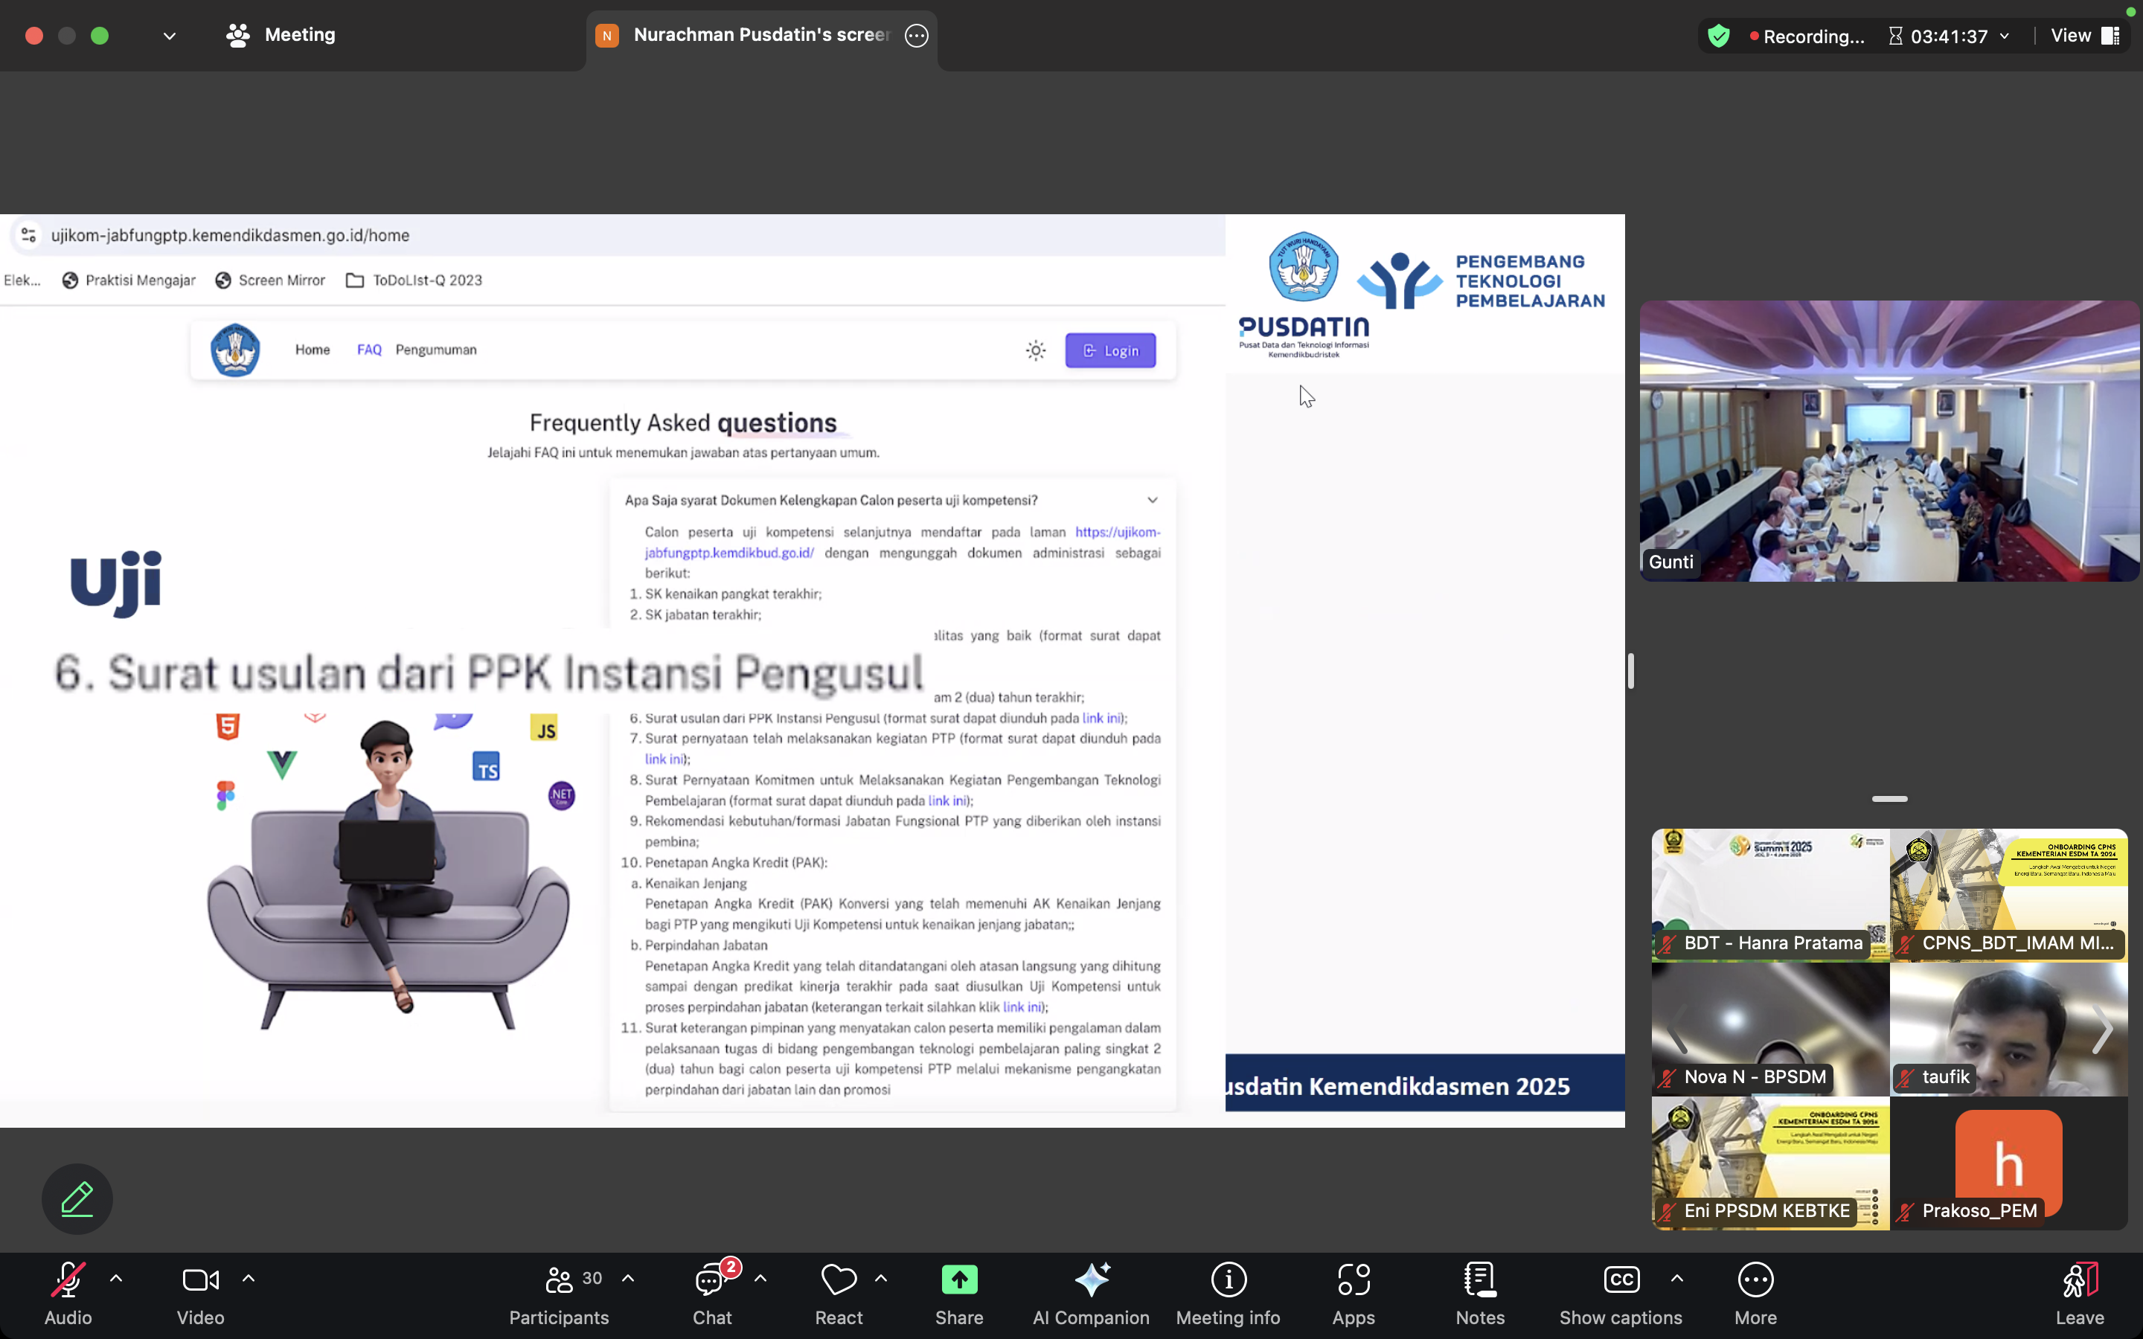This screenshot has height=1339, width=2143.
Task: Click the encryption shield icon
Action: [1719, 36]
